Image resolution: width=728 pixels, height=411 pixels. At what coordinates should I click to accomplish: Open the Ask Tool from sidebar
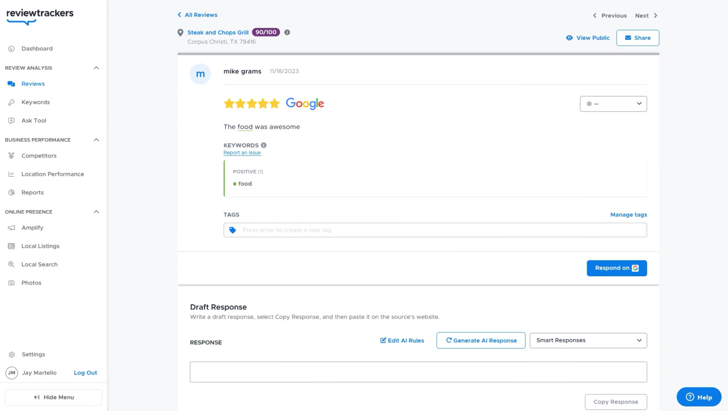coord(11,120)
